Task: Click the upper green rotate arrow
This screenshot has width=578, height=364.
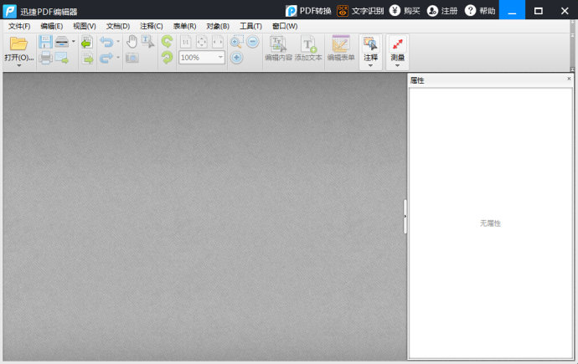Action: pyautogui.click(x=167, y=42)
